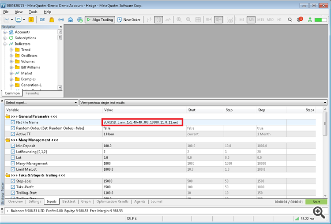This screenshot has width=331, height=224.
Task: Open the Select expert dropdown
Action: click(41, 103)
